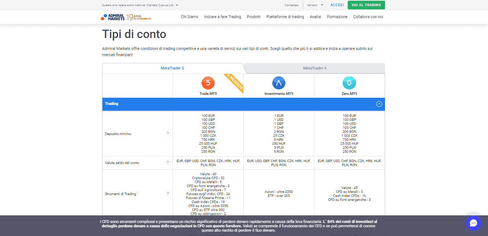Click the Trade.MT5 column title
Viewport: 488px width, 236px height.
point(208,94)
